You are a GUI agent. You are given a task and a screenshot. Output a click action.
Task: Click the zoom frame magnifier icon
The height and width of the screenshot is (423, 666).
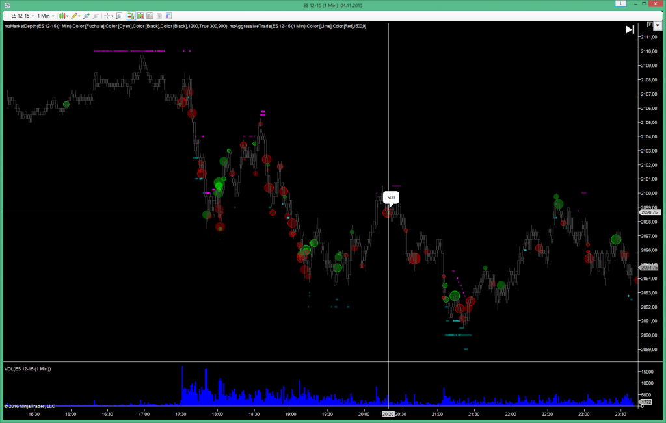click(x=119, y=16)
